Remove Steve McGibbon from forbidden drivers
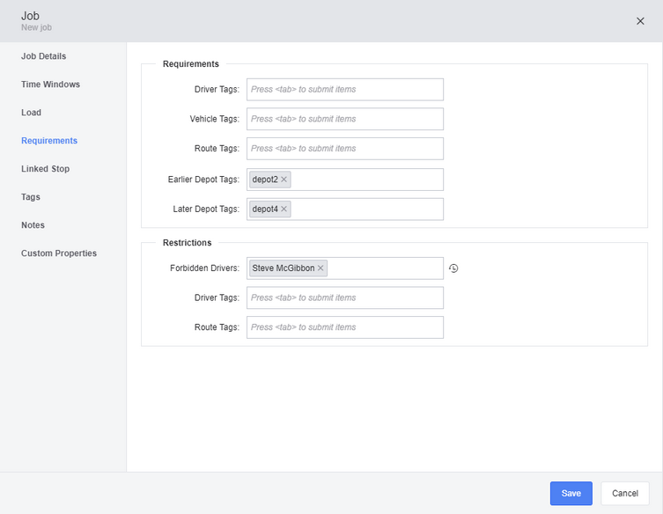Screen dimensions: 663x514 point(320,268)
